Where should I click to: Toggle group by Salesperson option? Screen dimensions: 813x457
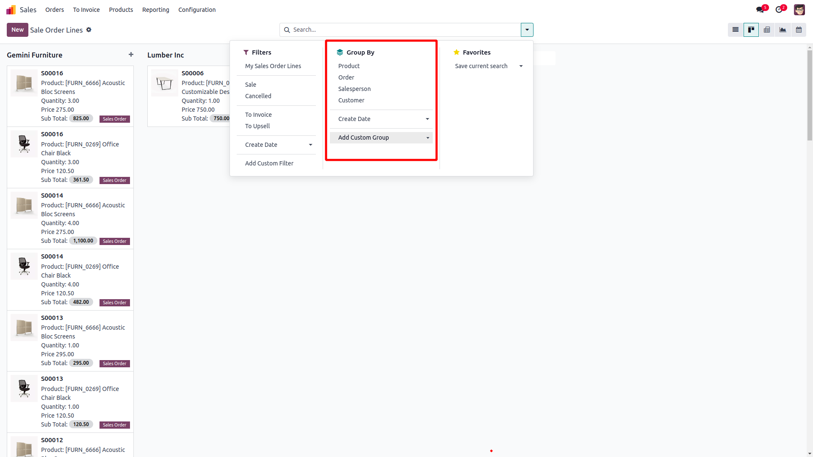(354, 89)
